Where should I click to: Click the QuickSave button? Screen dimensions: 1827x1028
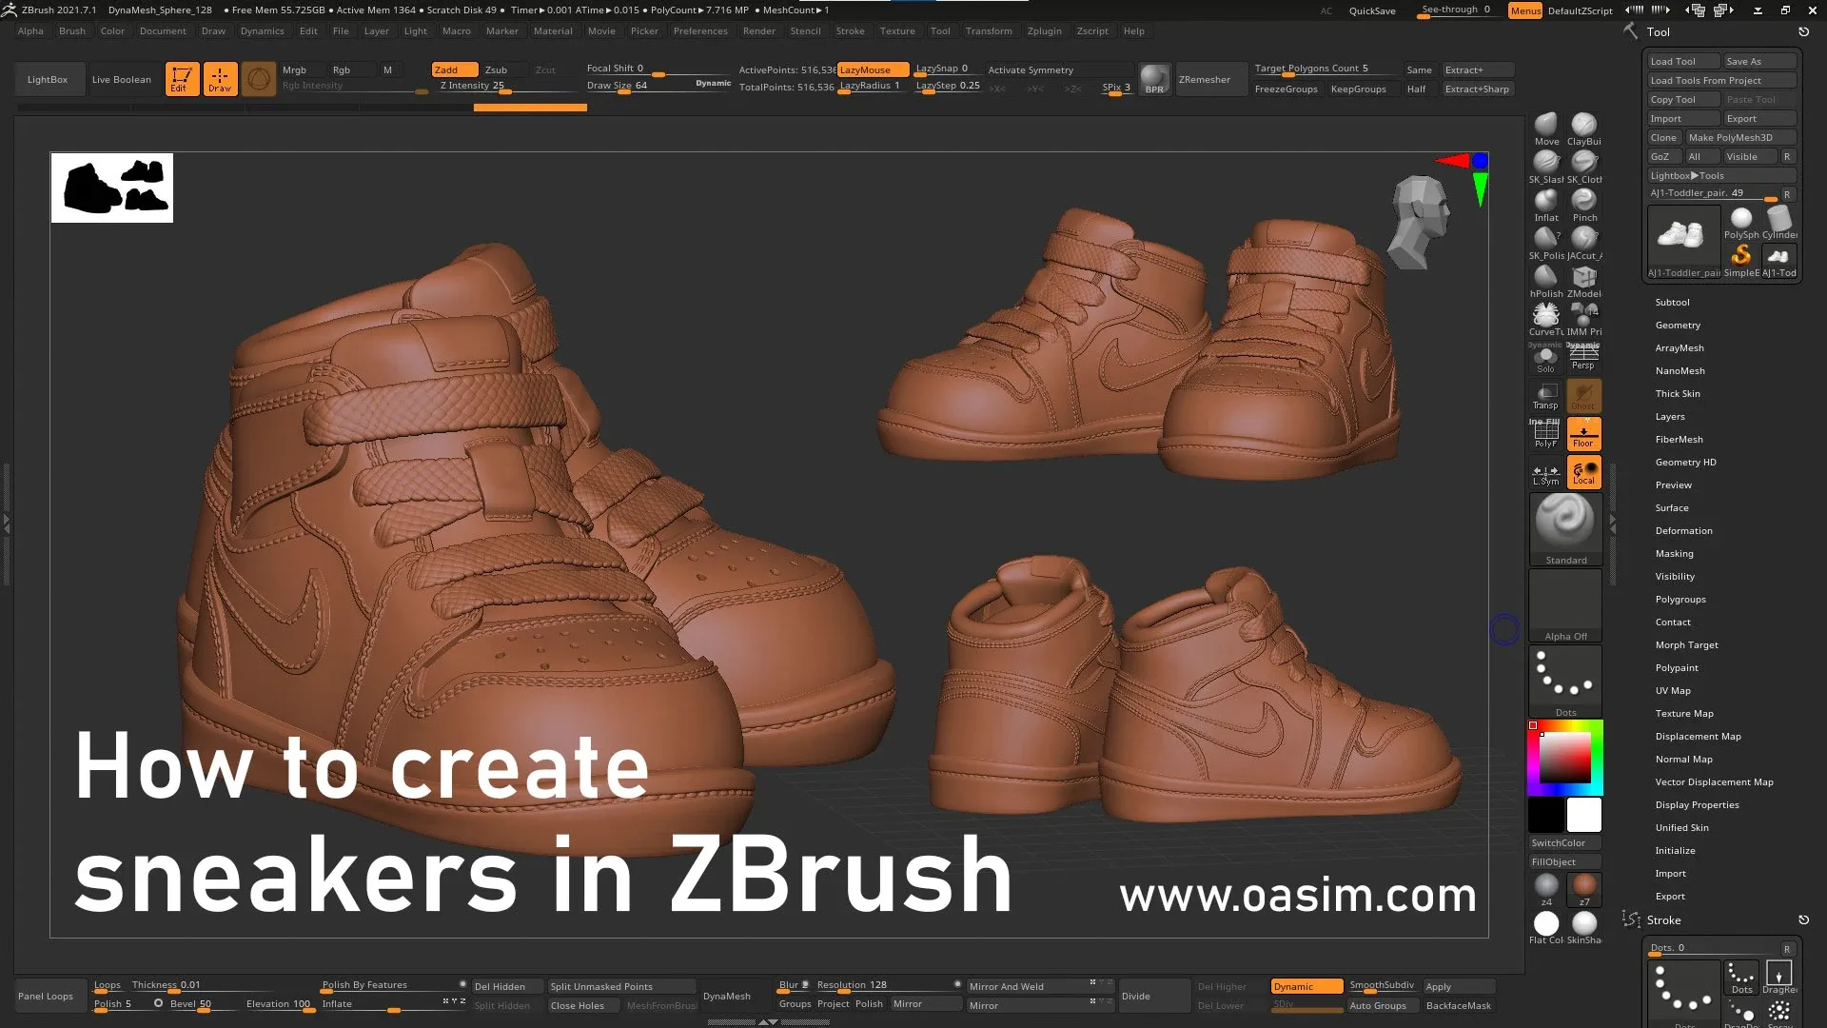pyautogui.click(x=1370, y=10)
